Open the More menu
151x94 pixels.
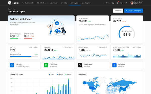pyautogui.click(x=106, y=3)
